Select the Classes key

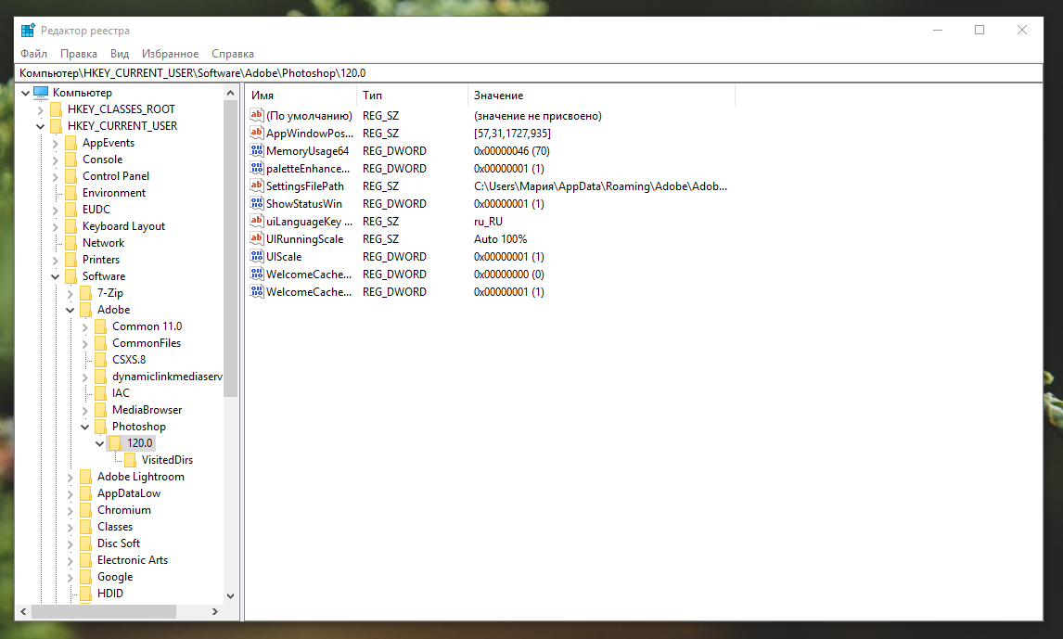click(x=115, y=527)
